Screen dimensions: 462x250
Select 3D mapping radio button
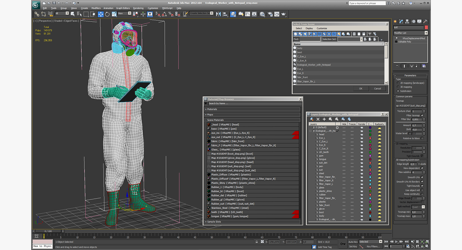point(398,87)
